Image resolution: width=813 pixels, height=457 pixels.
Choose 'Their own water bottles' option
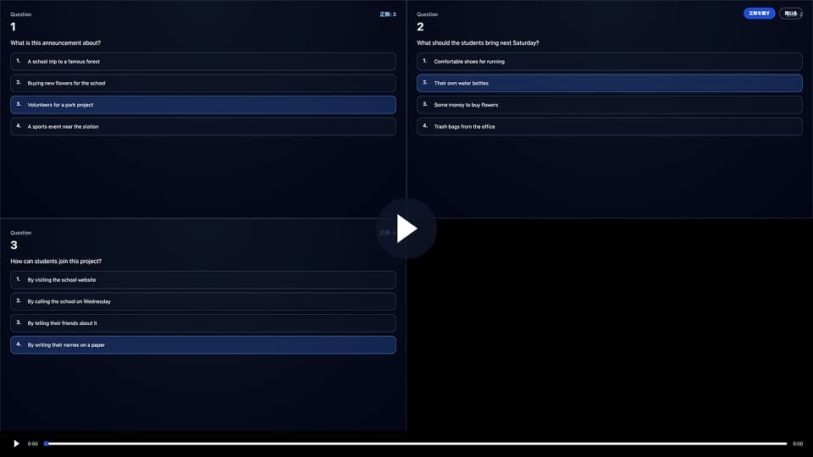[609, 83]
